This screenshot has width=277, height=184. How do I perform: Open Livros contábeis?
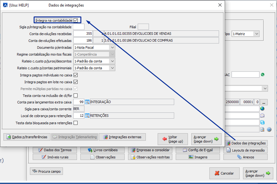pyautogui.click(x=102, y=150)
